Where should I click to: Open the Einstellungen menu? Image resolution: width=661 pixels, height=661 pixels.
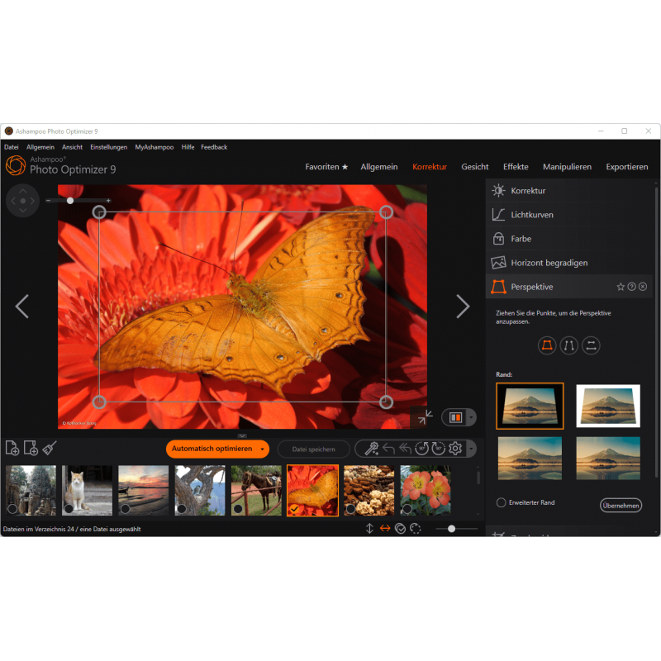point(108,147)
